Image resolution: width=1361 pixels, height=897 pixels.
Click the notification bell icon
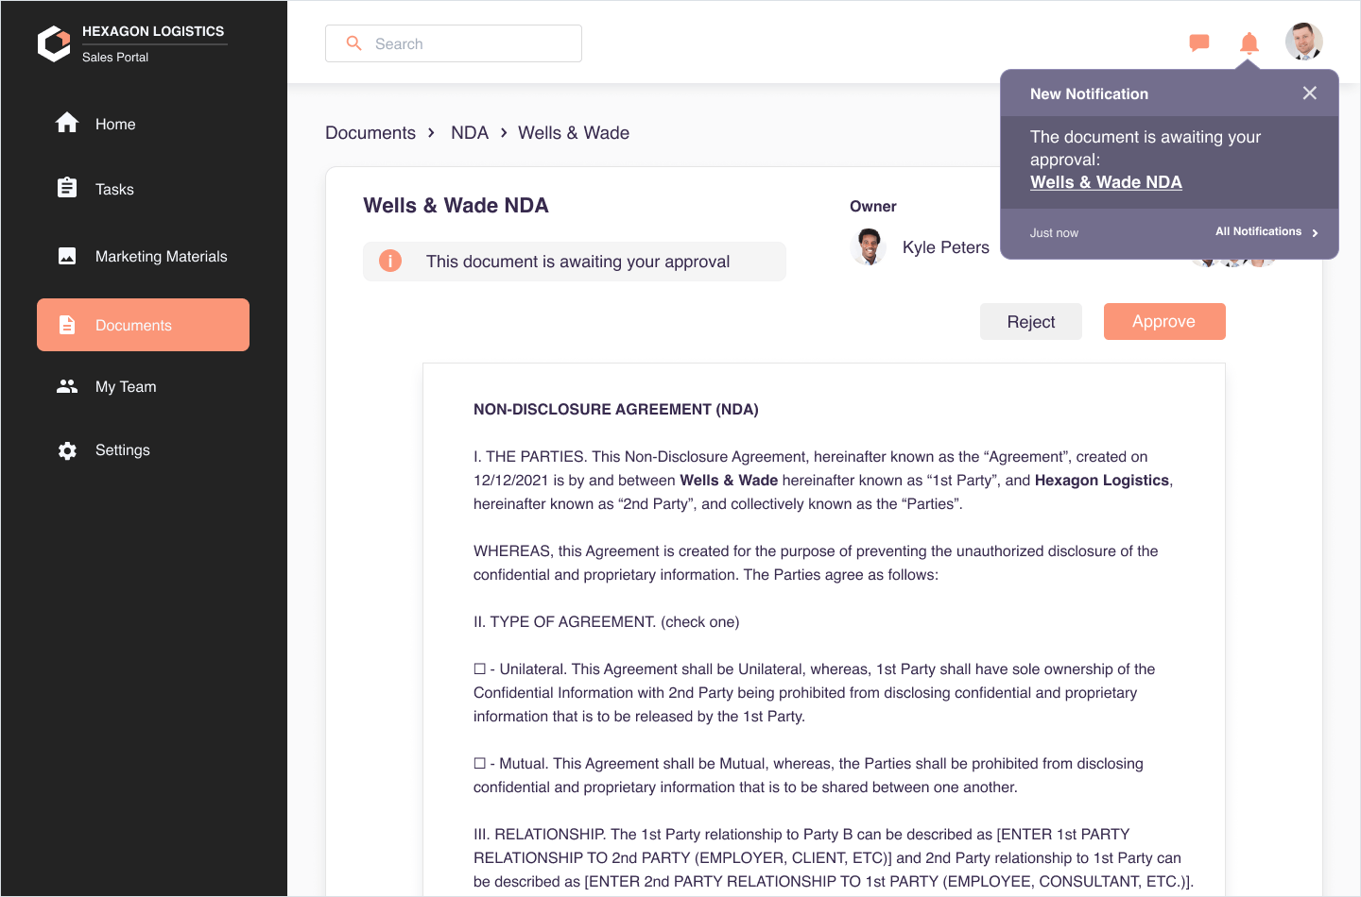tap(1249, 42)
